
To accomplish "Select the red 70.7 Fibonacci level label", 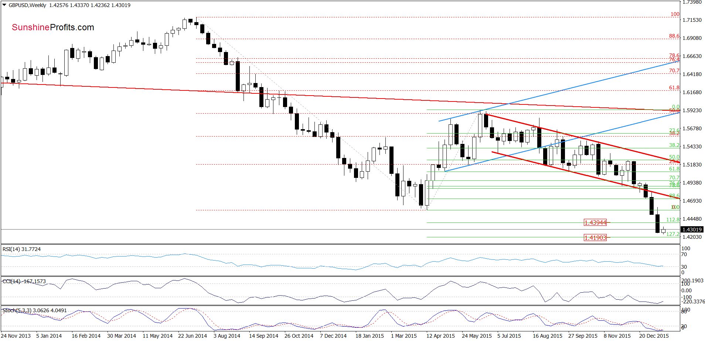I will [674, 70].
